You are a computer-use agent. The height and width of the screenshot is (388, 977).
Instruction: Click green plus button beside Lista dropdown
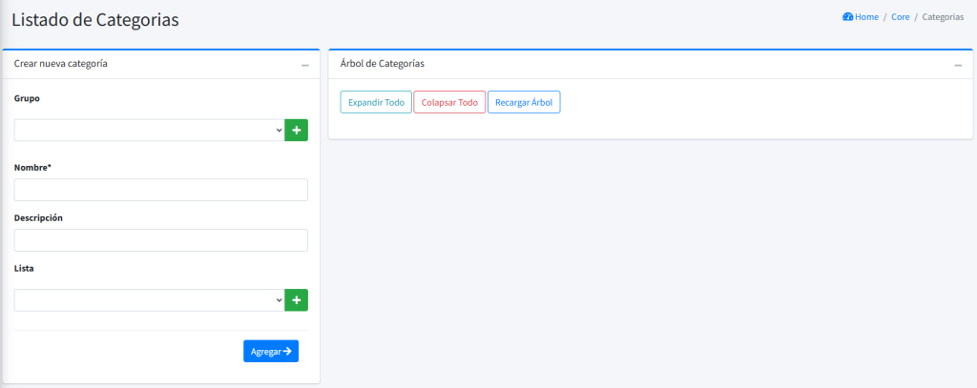(296, 300)
